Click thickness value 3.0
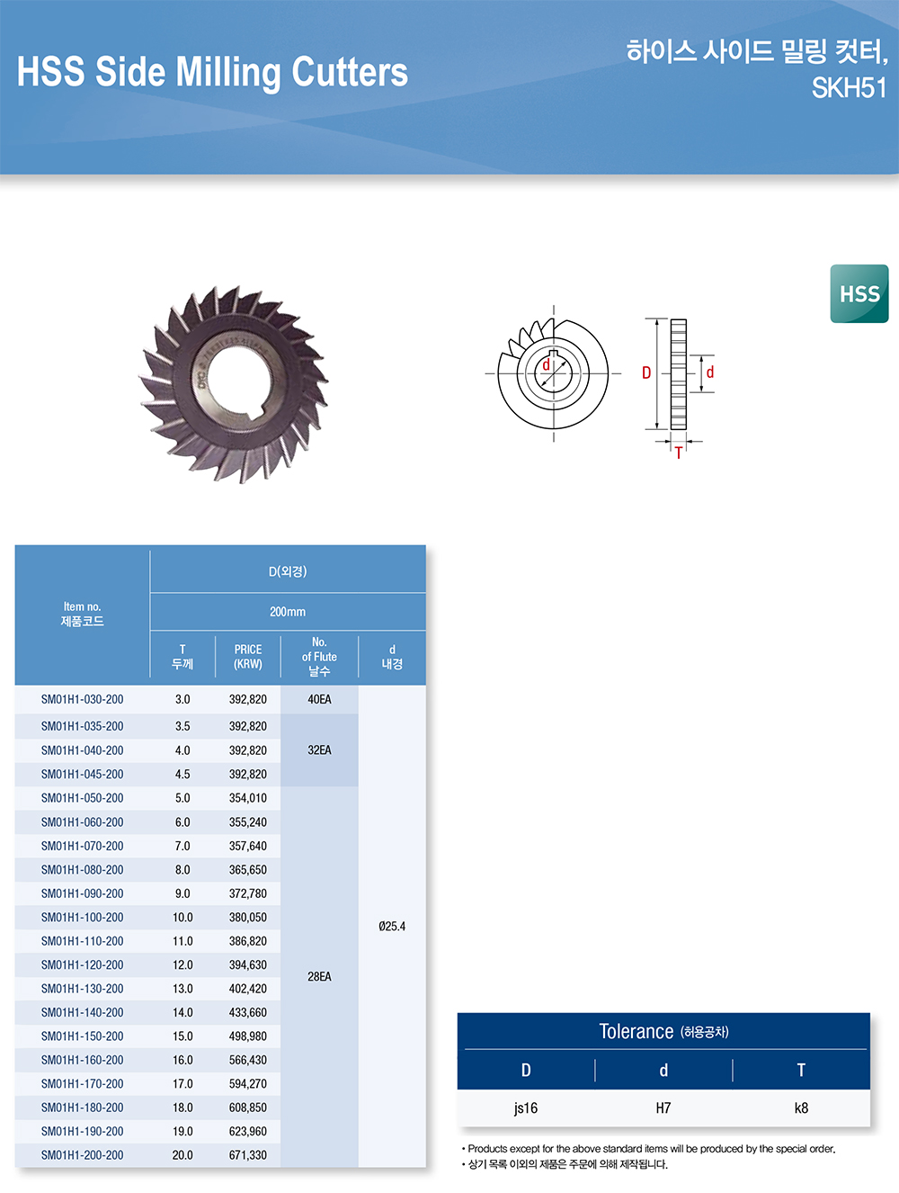899x1193 pixels. (182, 699)
